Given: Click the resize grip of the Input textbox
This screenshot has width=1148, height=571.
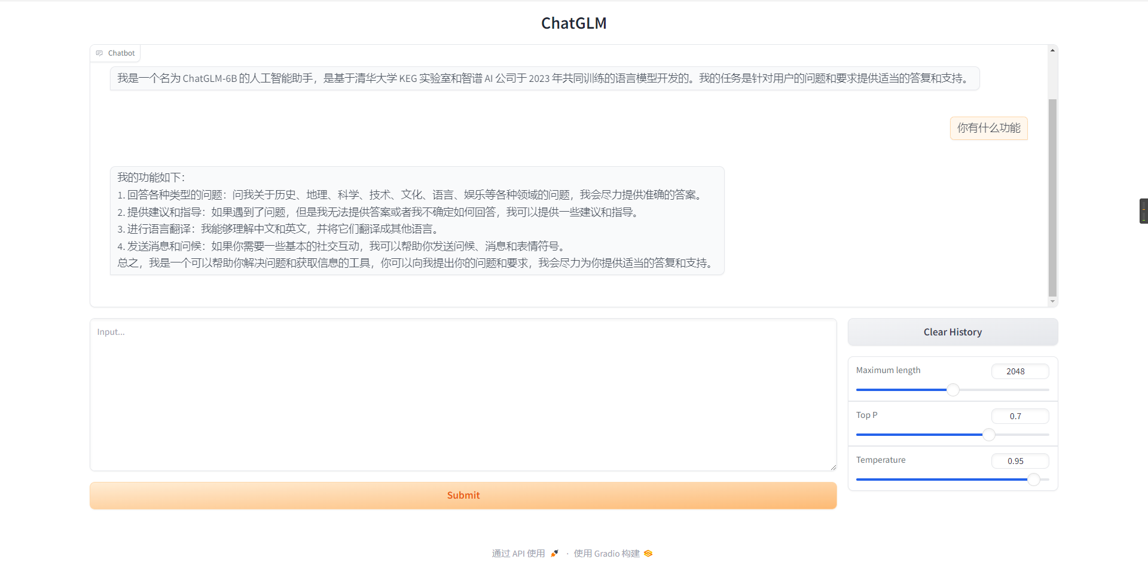Looking at the screenshot, I should [x=833, y=467].
